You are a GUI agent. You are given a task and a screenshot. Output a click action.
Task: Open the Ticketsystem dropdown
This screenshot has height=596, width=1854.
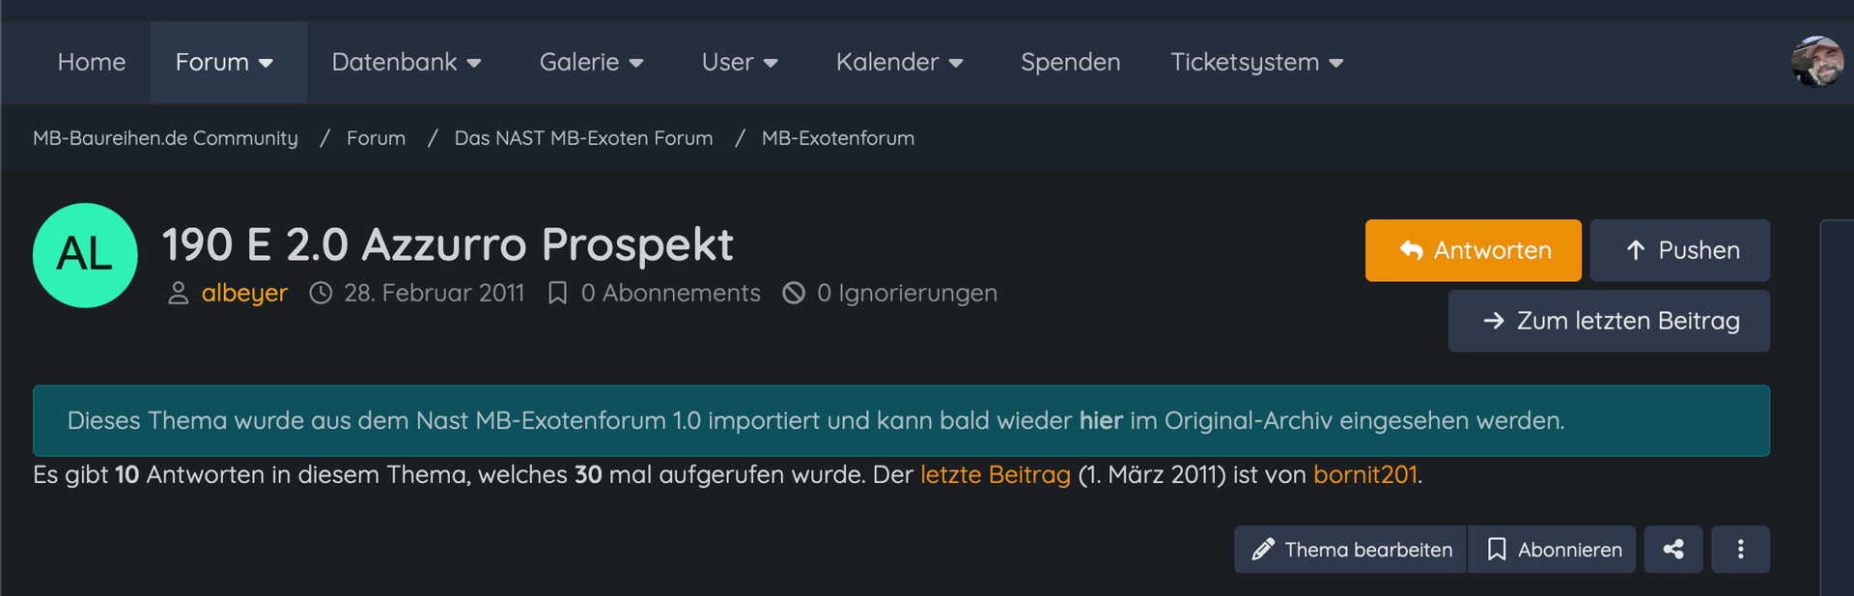click(x=1256, y=63)
